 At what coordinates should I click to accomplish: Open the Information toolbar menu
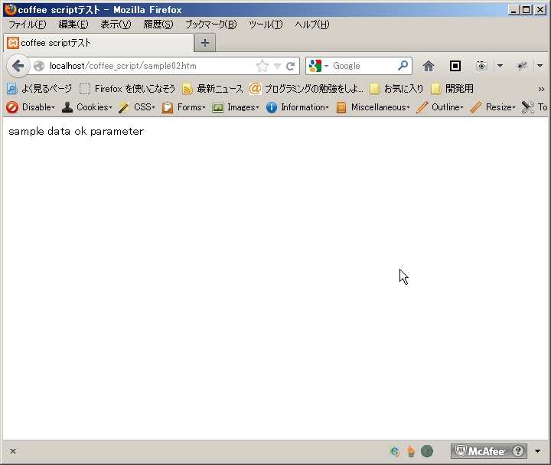[x=305, y=107]
